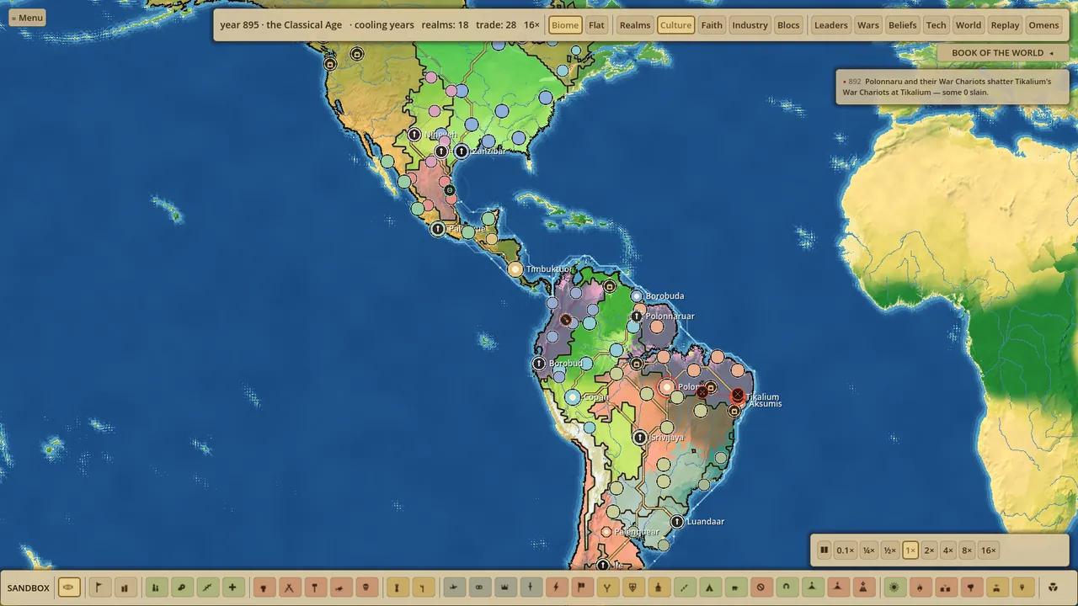
Task: Set simulation speed to ¼×
Action: tap(868, 550)
